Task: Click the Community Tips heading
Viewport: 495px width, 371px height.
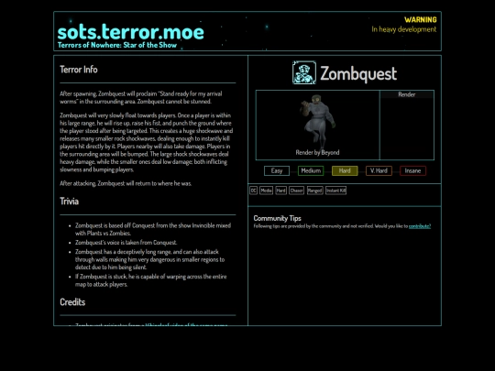Action: [277, 218]
